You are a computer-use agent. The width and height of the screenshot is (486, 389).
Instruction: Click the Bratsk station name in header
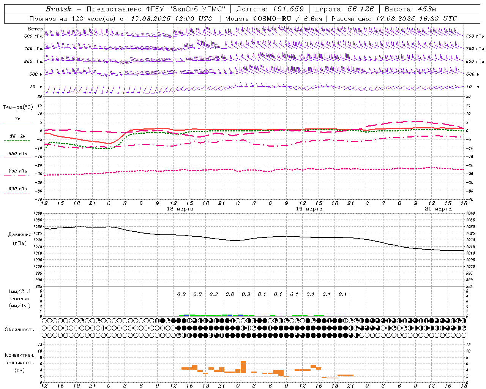pyautogui.click(x=58, y=9)
